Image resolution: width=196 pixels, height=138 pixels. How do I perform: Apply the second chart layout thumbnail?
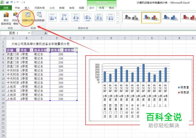[64, 18]
